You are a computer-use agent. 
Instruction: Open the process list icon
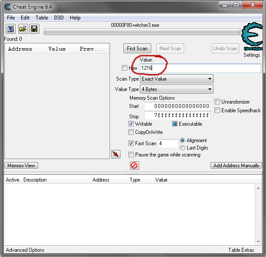(10, 29)
